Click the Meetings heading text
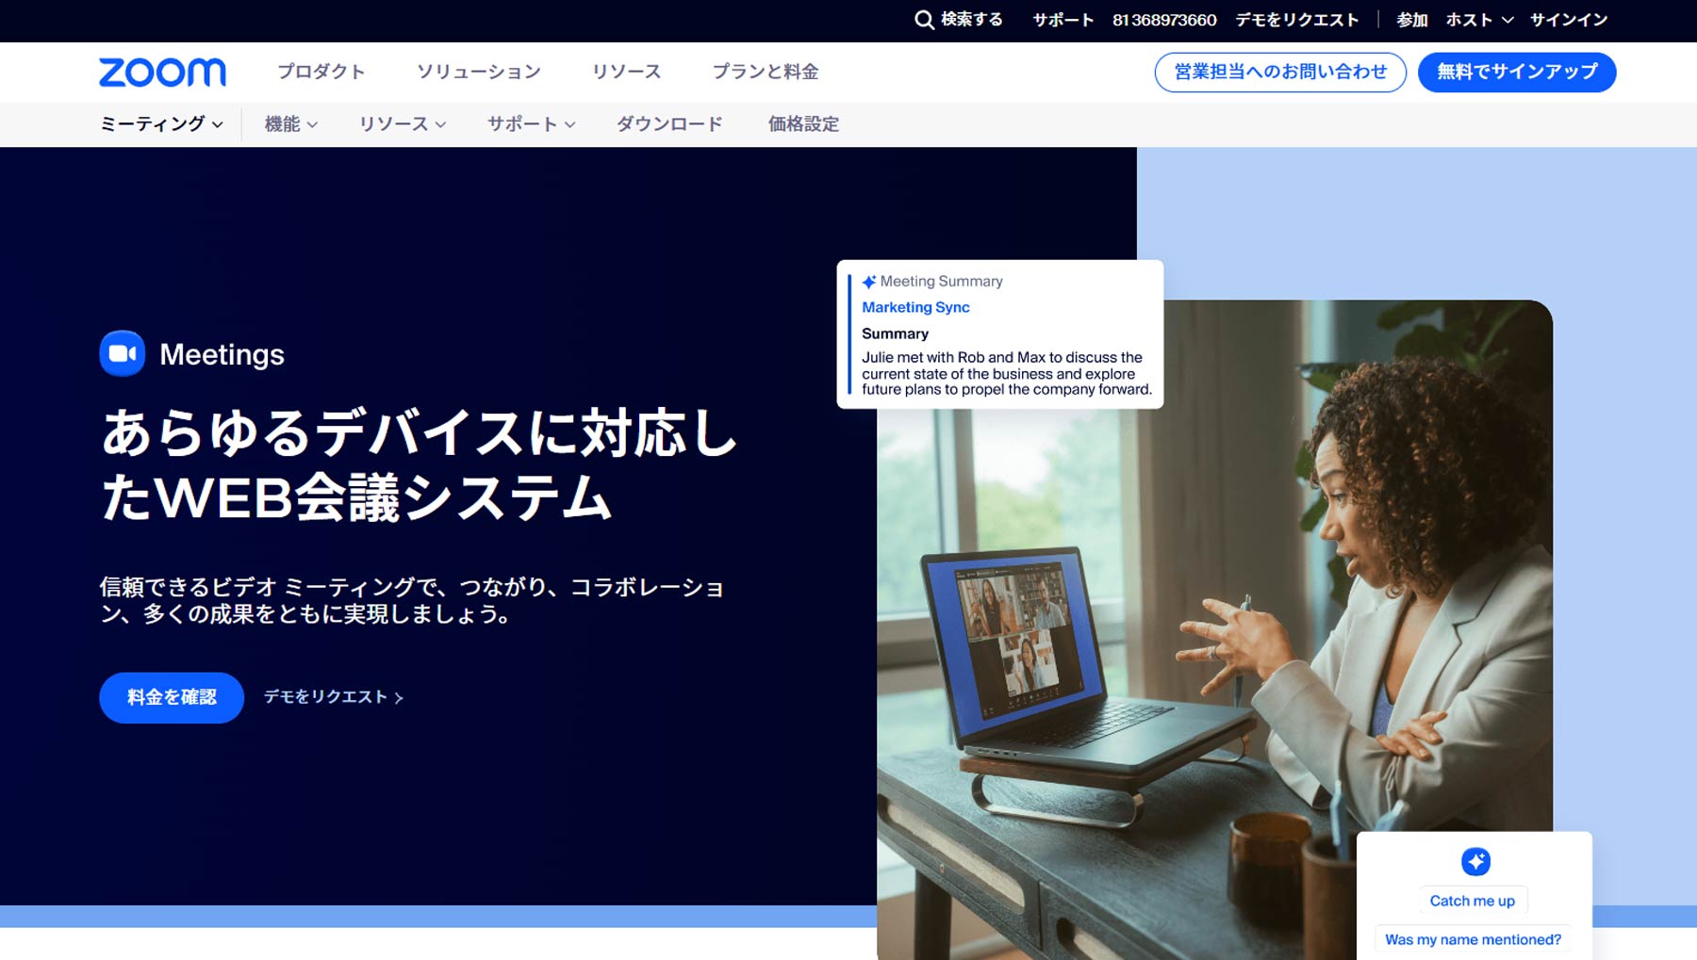 pos(222,354)
